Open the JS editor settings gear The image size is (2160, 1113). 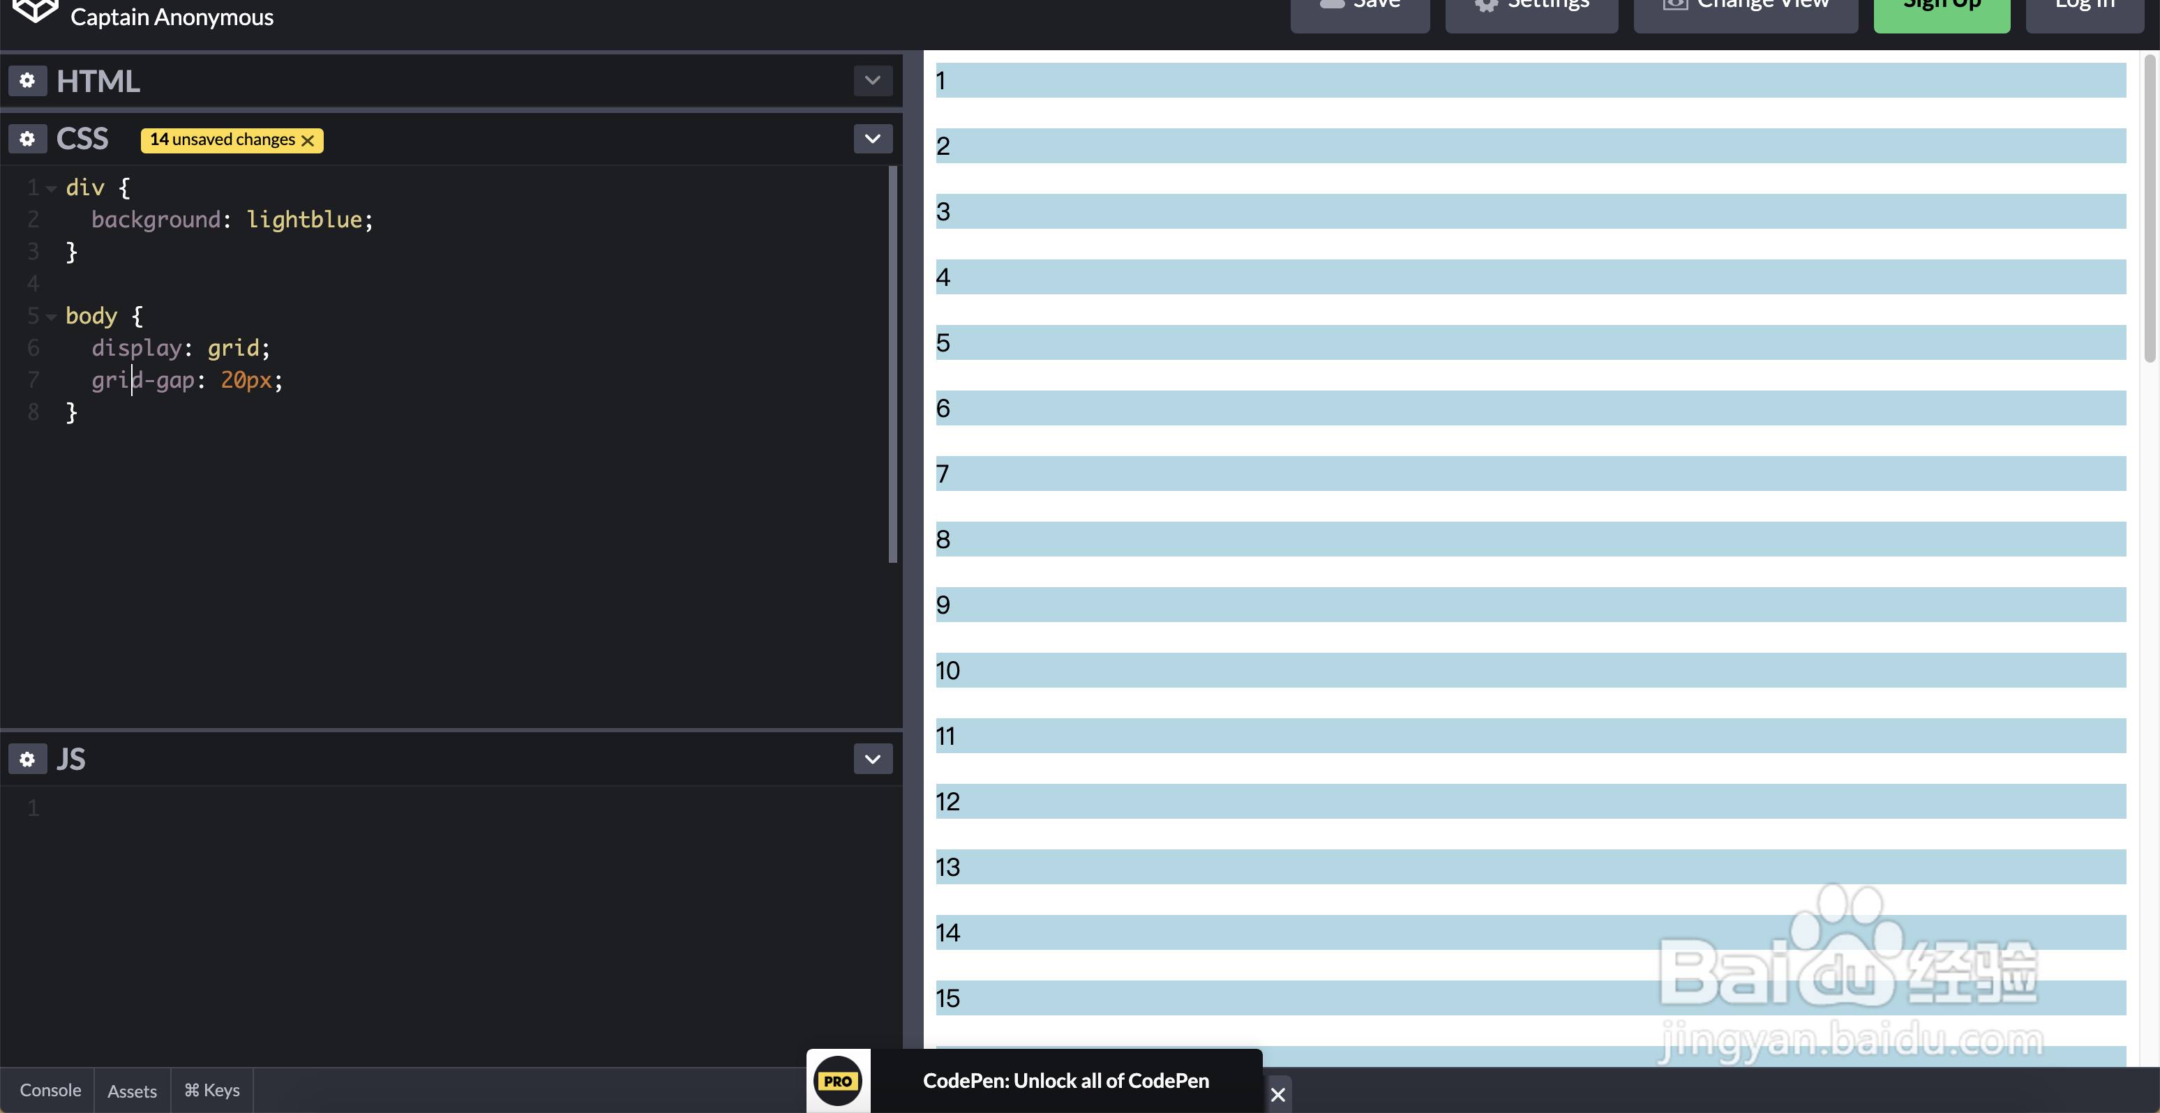(x=27, y=759)
